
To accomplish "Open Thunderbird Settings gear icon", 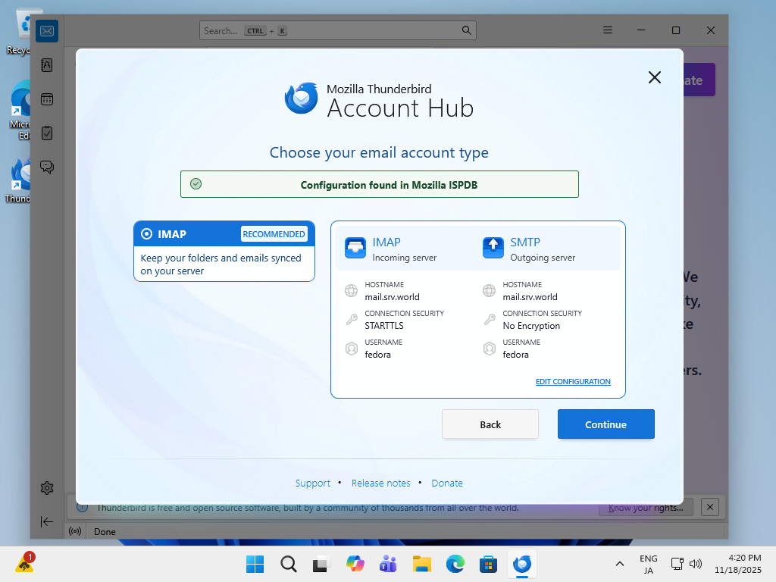I will 47,488.
